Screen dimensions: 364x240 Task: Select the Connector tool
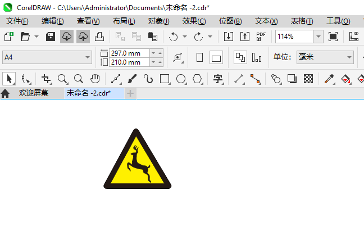[x=255, y=79]
